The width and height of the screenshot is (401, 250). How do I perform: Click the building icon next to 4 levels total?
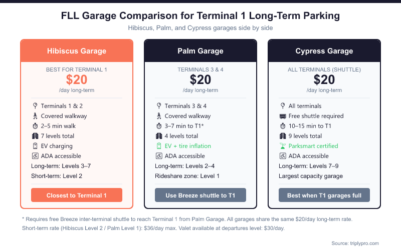[159, 136]
